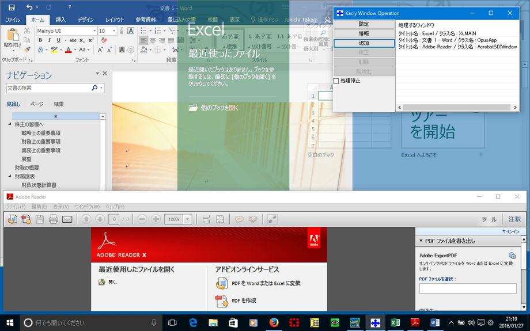Collapse the 株主の皆様へ heading
The width and height of the screenshot is (530, 331).
coord(9,124)
